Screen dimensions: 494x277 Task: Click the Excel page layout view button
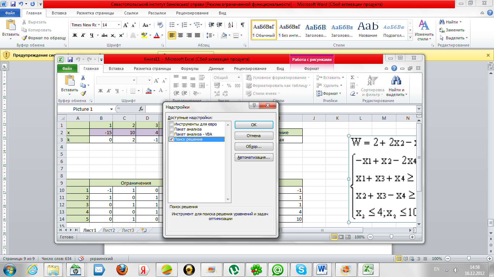[341, 237]
